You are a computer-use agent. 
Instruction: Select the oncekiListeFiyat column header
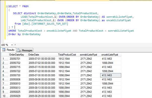click(x=111, y=55)
